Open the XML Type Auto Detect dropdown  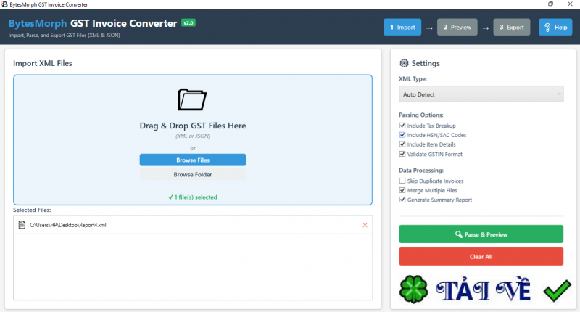tap(481, 94)
